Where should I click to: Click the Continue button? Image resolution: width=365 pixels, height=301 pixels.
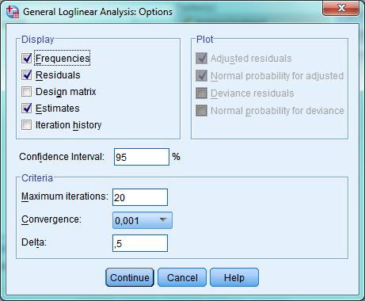[x=130, y=277]
